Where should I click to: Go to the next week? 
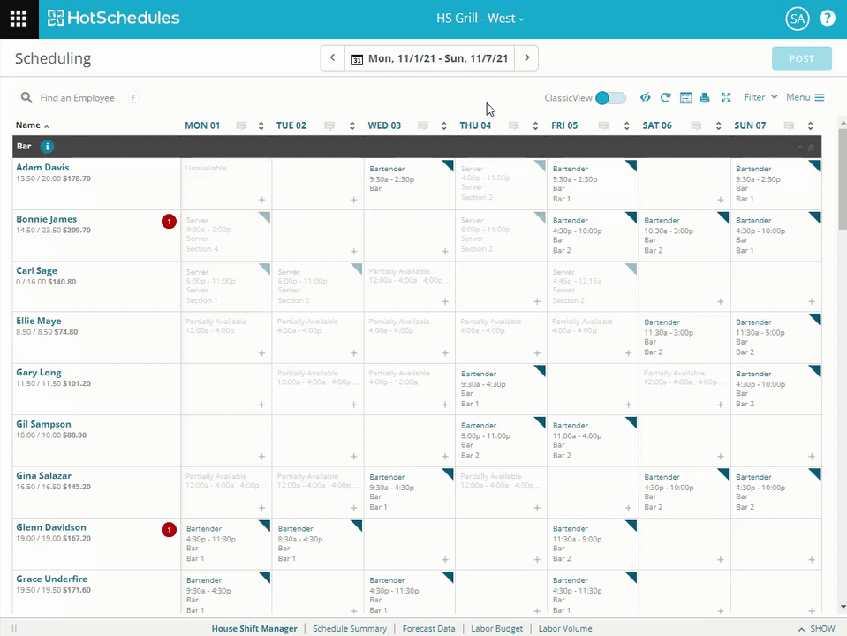coord(526,58)
